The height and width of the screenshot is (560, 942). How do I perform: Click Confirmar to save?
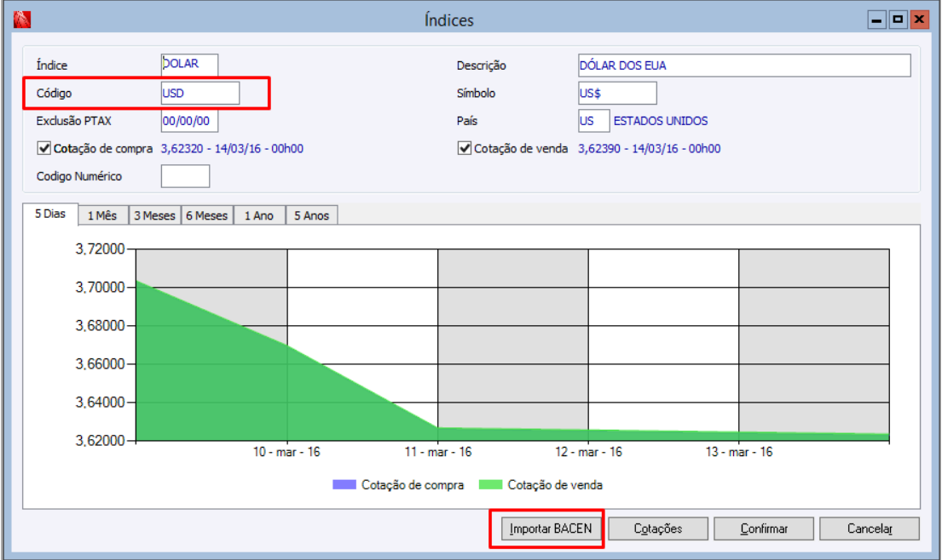[x=764, y=529]
